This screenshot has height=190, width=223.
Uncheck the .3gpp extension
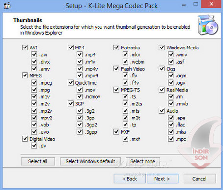coord(80,132)
